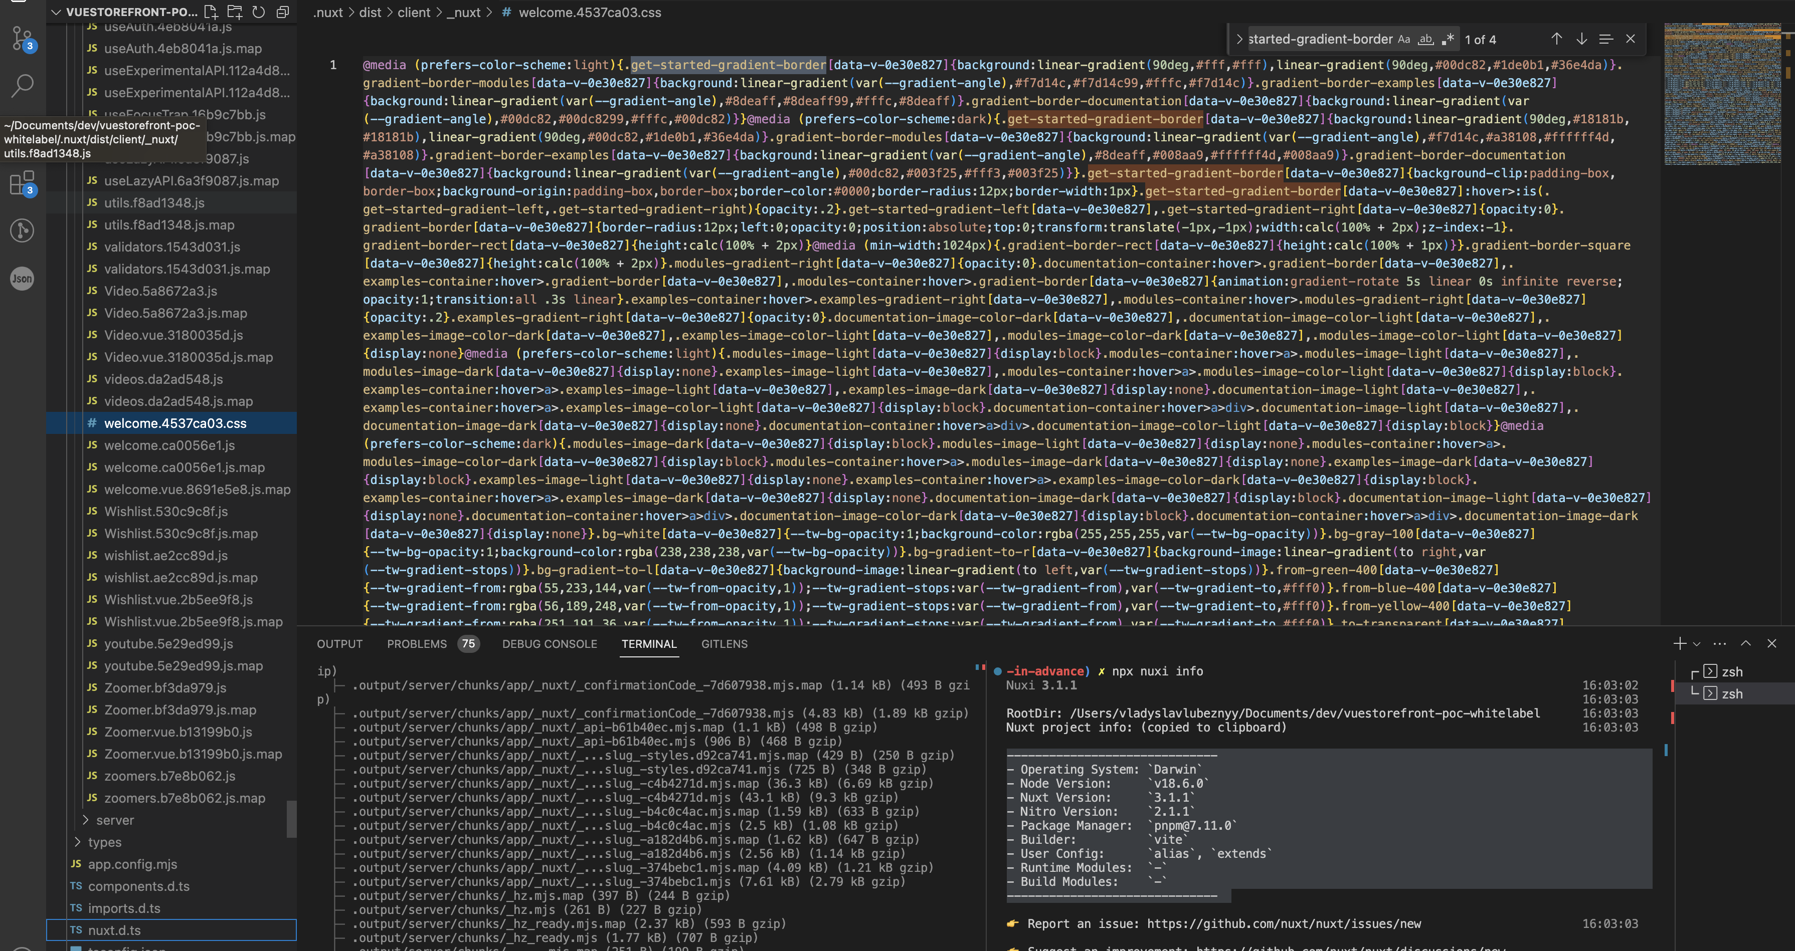Viewport: 1795px width, 951px height.
Task: Maximize the bottom panel size
Action: (x=1745, y=643)
